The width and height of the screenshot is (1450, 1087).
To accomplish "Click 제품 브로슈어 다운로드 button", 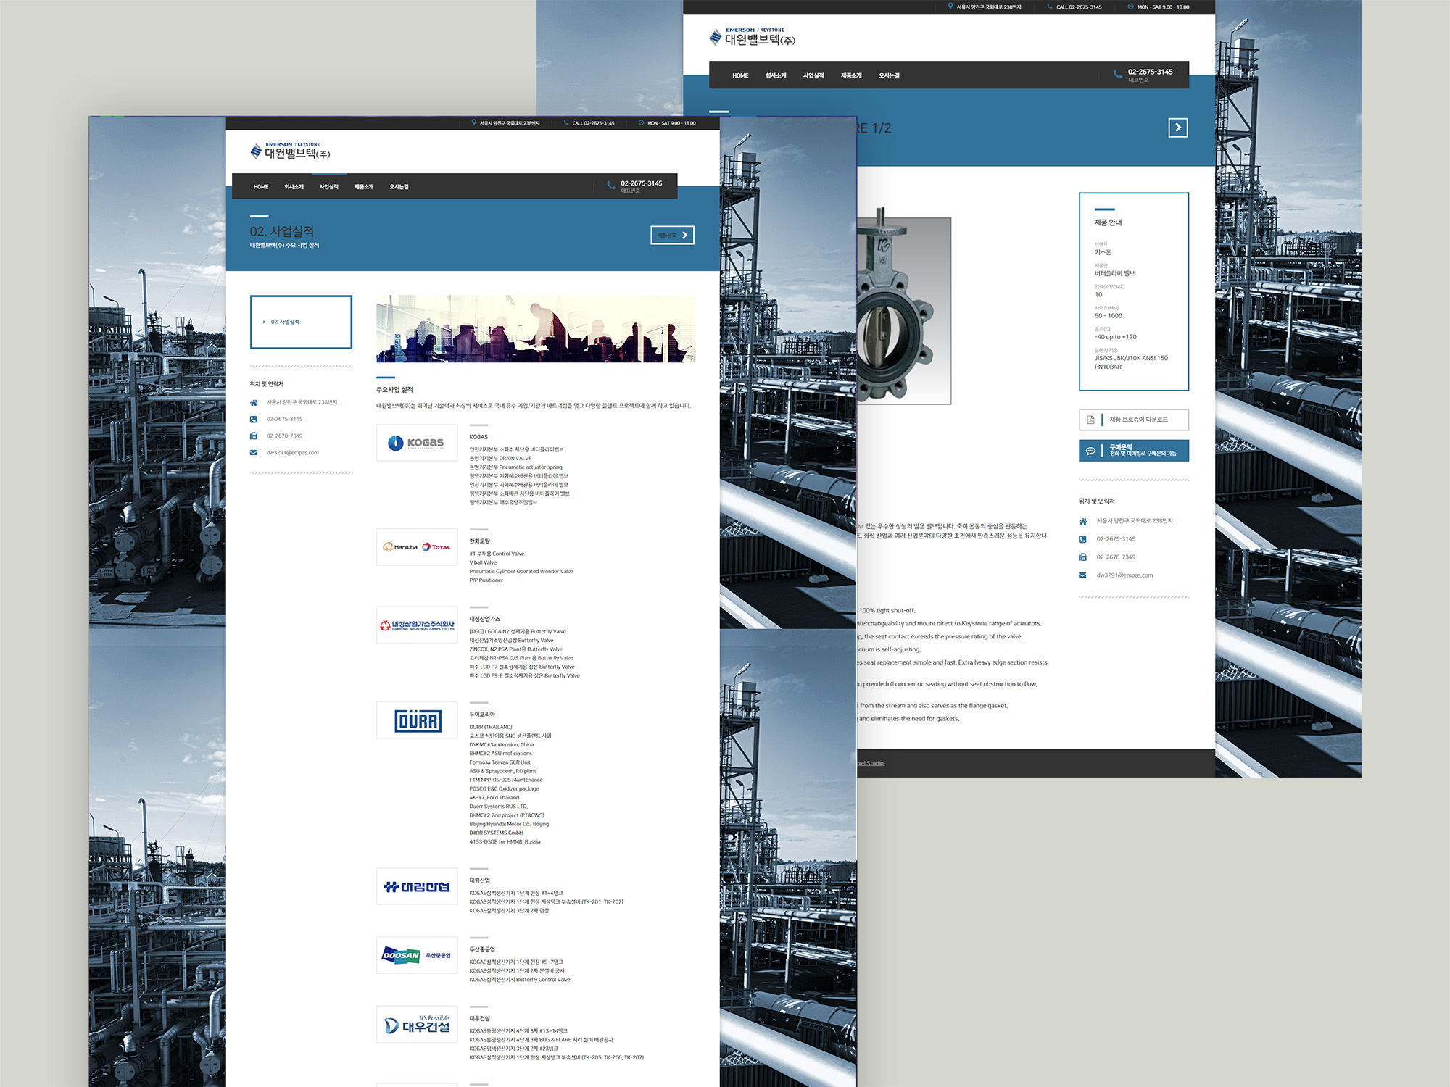I will [1134, 420].
